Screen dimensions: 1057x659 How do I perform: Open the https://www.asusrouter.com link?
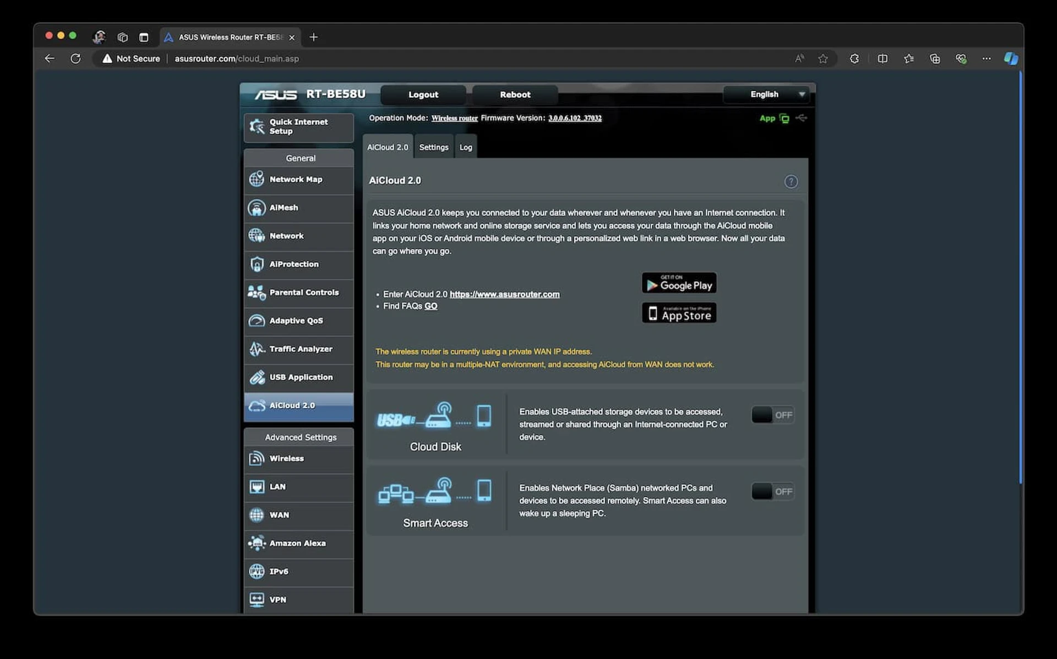tap(505, 294)
